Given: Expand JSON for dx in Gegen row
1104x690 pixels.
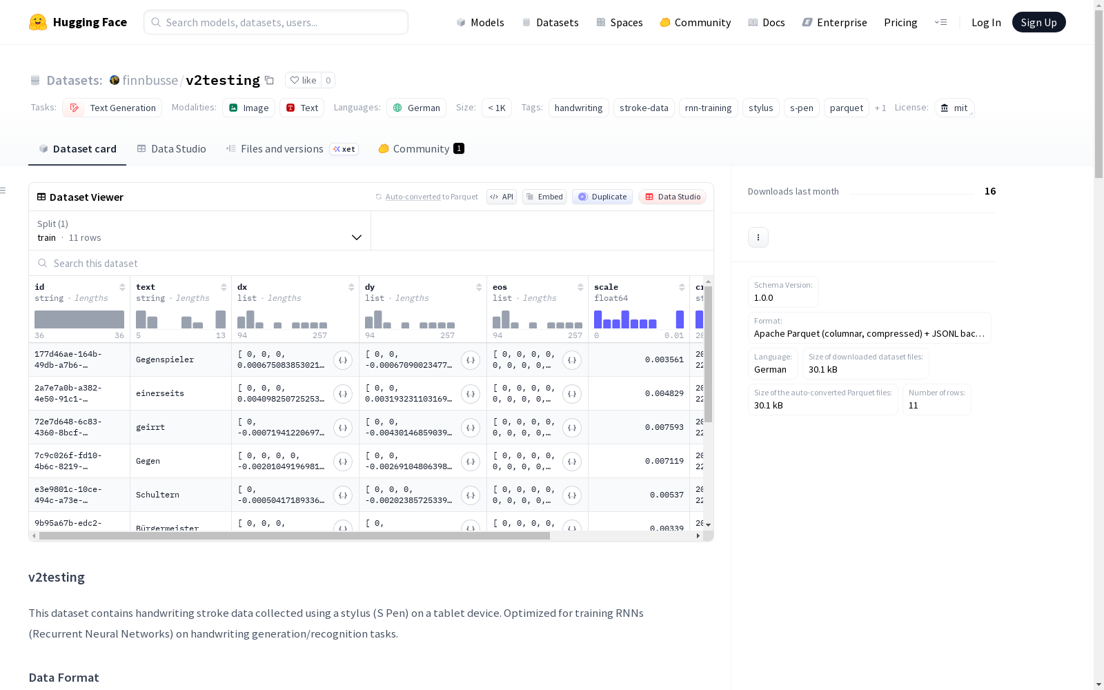Looking at the screenshot, I should pos(343,462).
